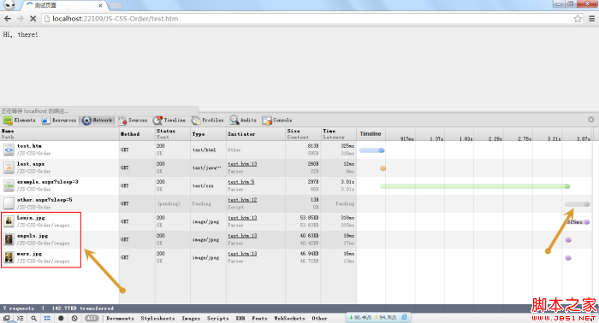Click the test.htm:13 initiator link for Lenin.jpg
The height and width of the screenshot is (323, 599).
tap(242, 218)
